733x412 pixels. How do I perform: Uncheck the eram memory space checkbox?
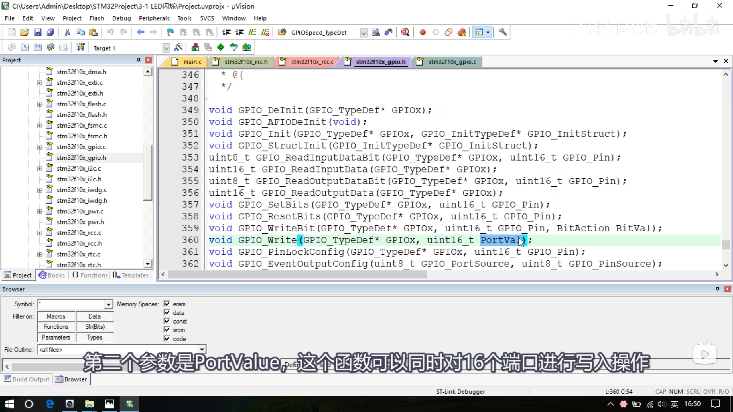click(167, 304)
